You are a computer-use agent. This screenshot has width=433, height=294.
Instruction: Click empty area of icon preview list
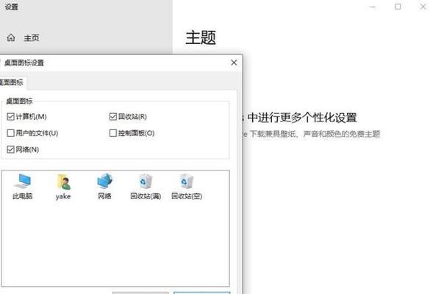point(115,243)
